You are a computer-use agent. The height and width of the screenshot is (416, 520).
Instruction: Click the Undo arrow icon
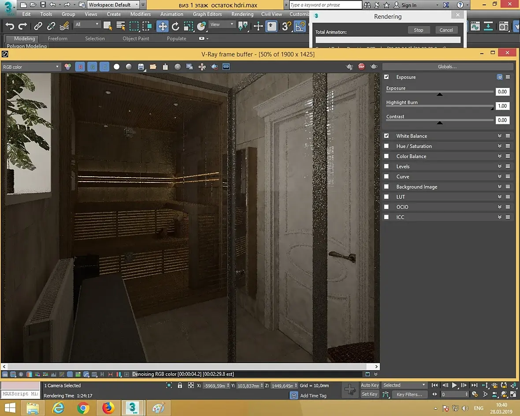pos(10,26)
